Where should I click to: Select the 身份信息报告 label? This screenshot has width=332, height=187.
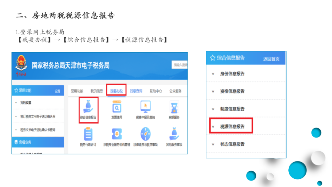coord(232,74)
